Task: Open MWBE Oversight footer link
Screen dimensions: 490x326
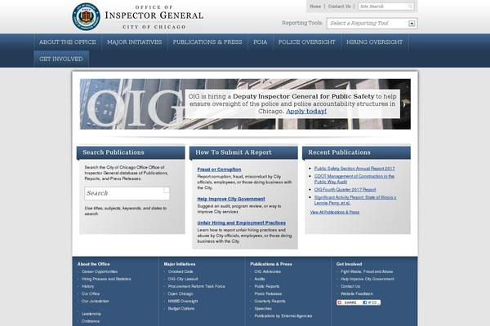Action: tap(182, 302)
